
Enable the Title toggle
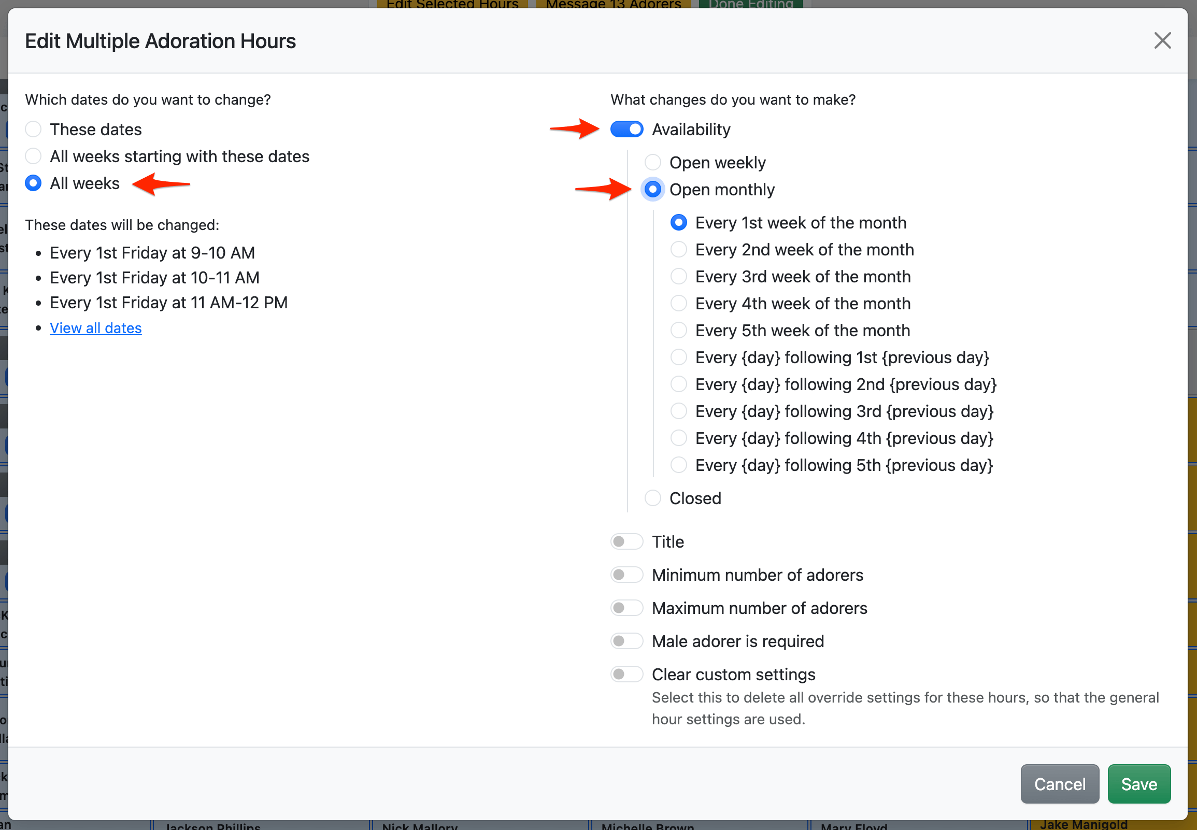pyautogui.click(x=626, y=541)
